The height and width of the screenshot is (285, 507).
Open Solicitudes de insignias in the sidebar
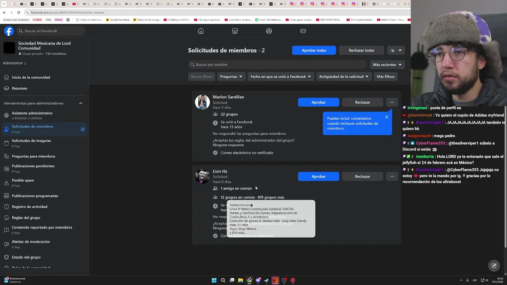coord(44,143)
